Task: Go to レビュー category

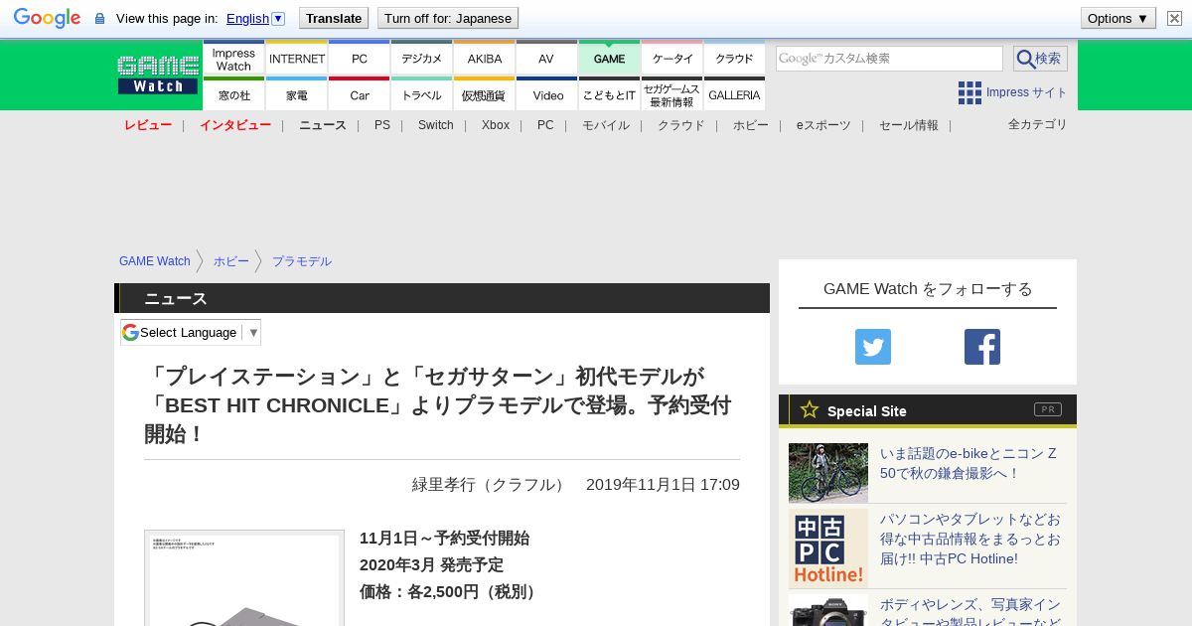Action: (x=148, y=125)
